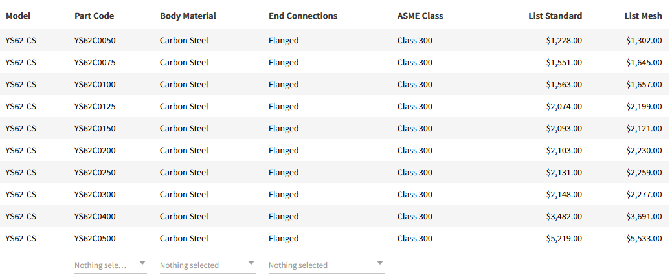This screenshot has width=672, height=275.
Task: Click the $2,121.00 List Mesh value
Action: pos(644,129)
